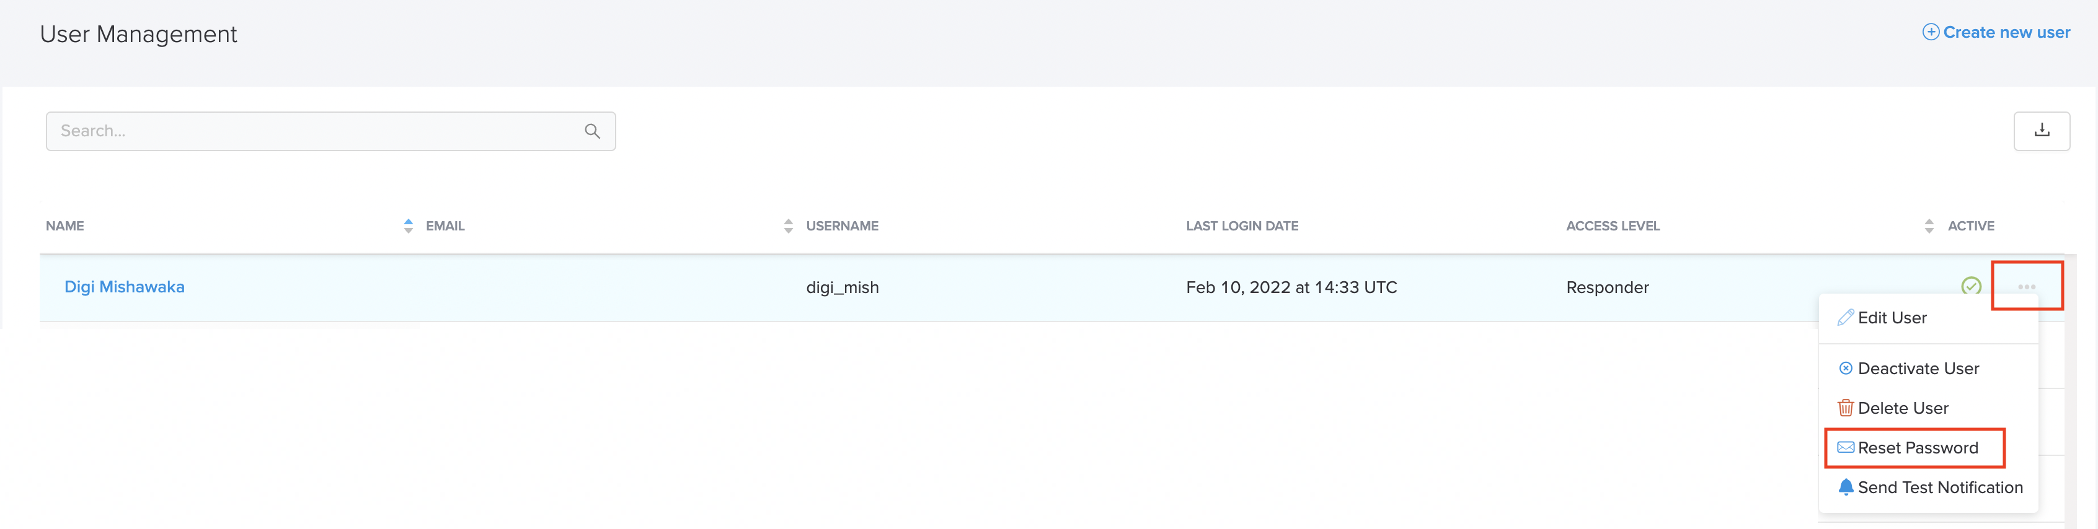Screen dimensions: 2098x529
Task: Sort by the EMAIL column arrows
Action: coord(787,226)
